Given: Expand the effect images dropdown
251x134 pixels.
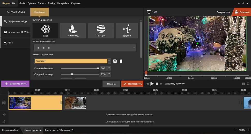Looking at the screenshot, I should coord(134,48).
